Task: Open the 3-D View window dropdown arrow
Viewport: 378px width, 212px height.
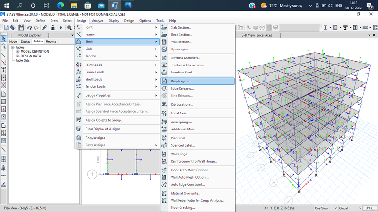Action: [369, 35]
